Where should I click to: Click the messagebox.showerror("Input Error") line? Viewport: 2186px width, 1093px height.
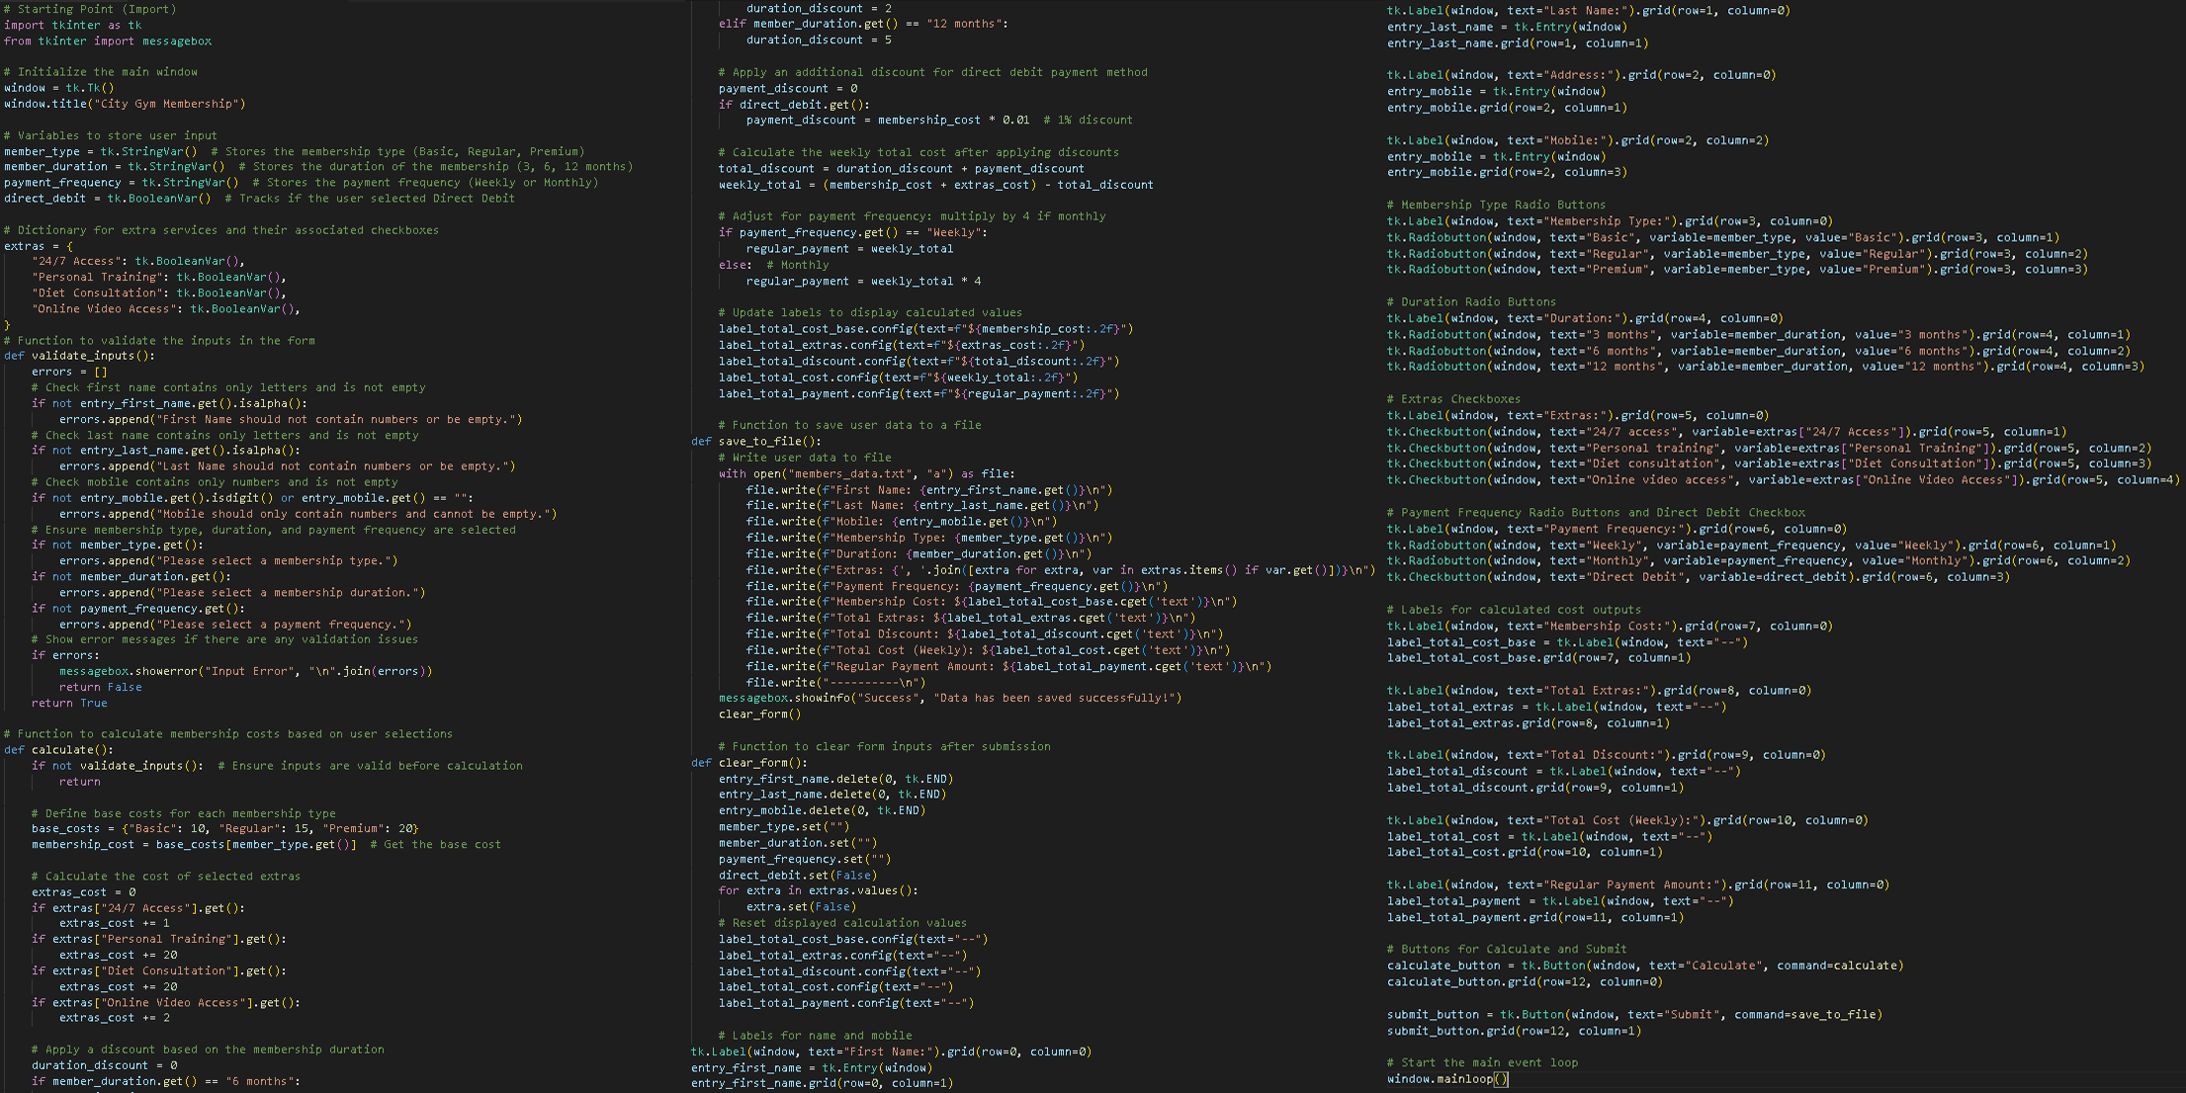pos(246,671)
